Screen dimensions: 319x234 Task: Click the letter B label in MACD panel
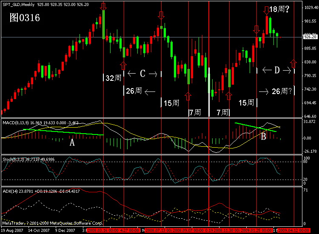[x=264, y=137]
